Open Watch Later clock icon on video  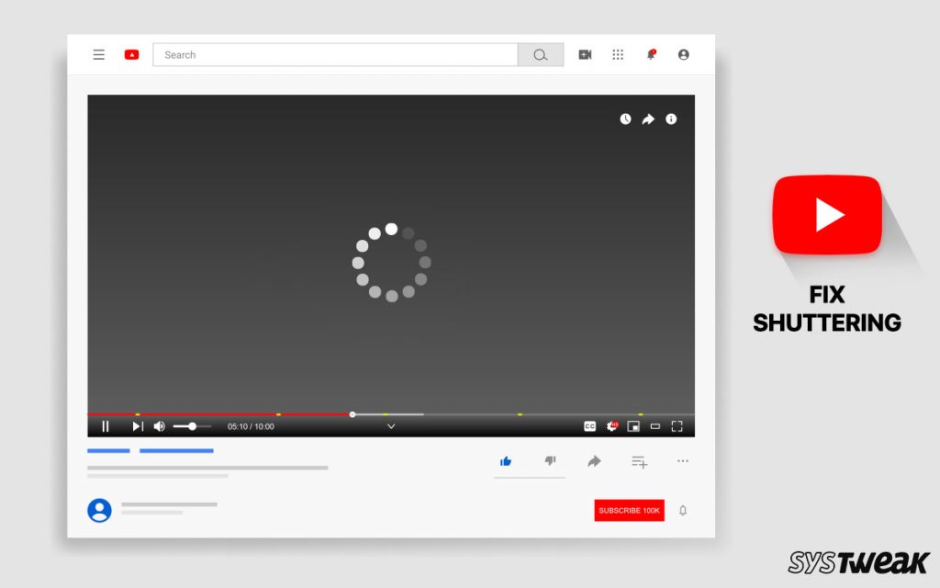(x=626, y=119)
